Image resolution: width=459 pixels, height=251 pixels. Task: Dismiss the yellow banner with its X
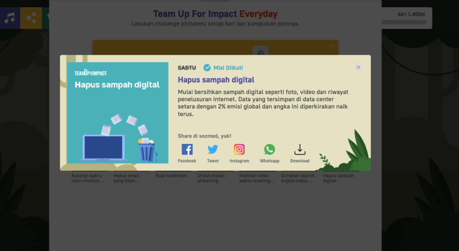[x=332, y=46]
